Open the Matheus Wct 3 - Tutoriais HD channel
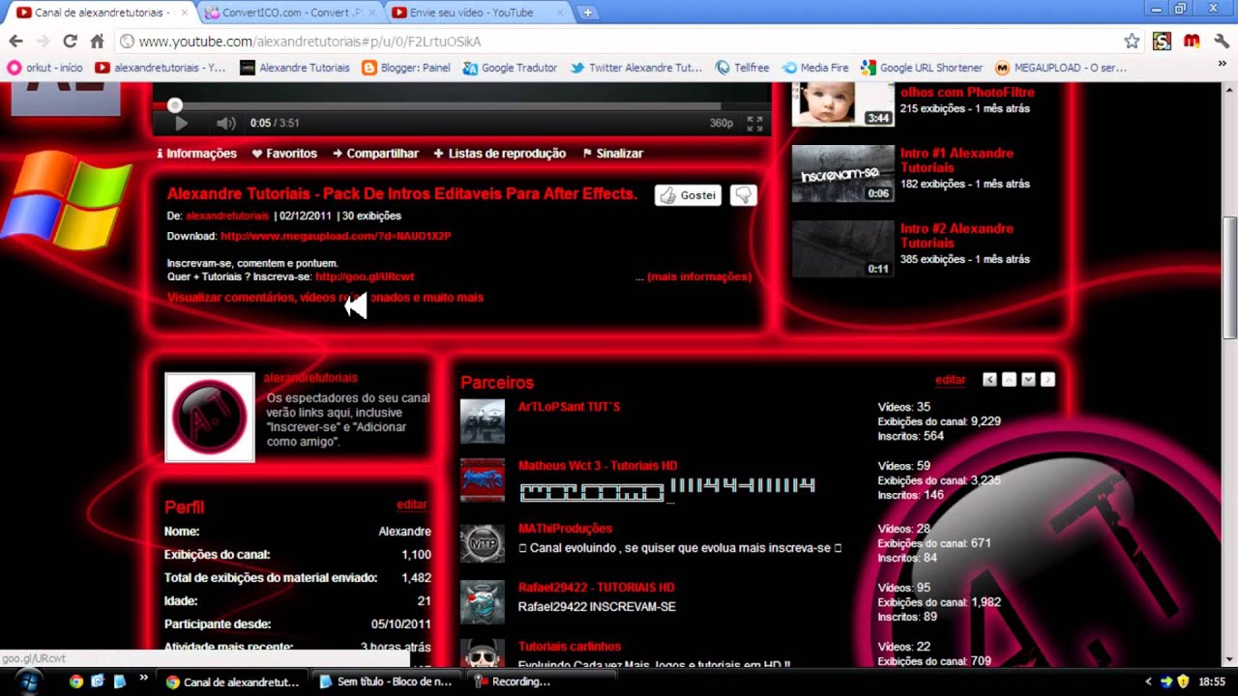The height and width of the screenshot is (696, 1238). pyautogui.click(x=598, y=466)
